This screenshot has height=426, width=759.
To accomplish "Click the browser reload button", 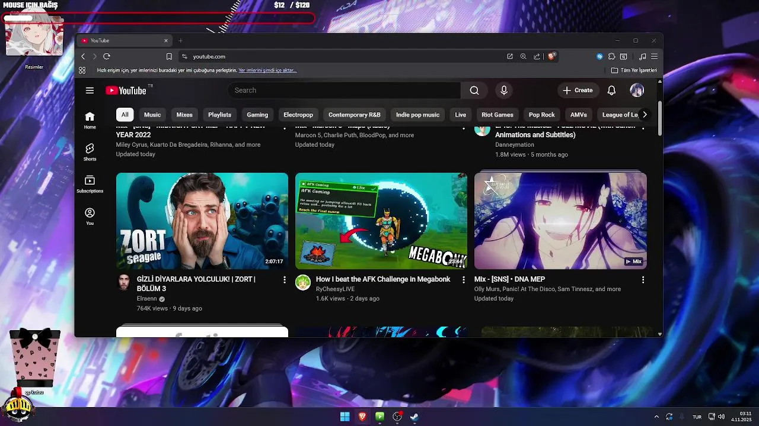I will [x=107, y=56].
